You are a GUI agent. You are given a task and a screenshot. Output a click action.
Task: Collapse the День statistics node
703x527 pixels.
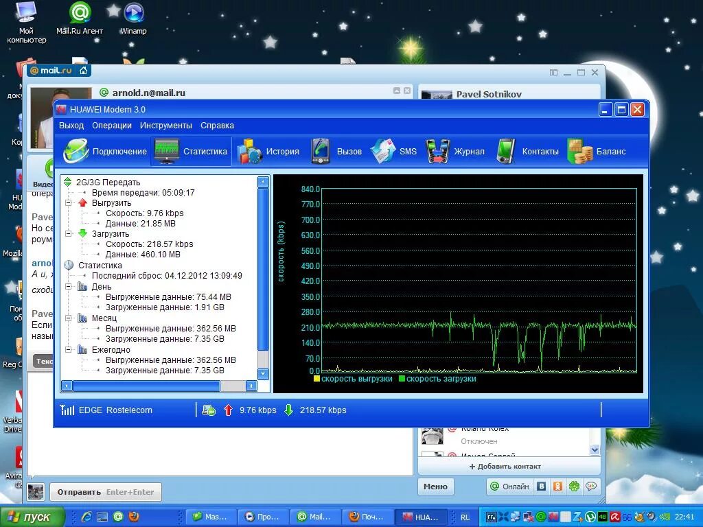[69, 287]
